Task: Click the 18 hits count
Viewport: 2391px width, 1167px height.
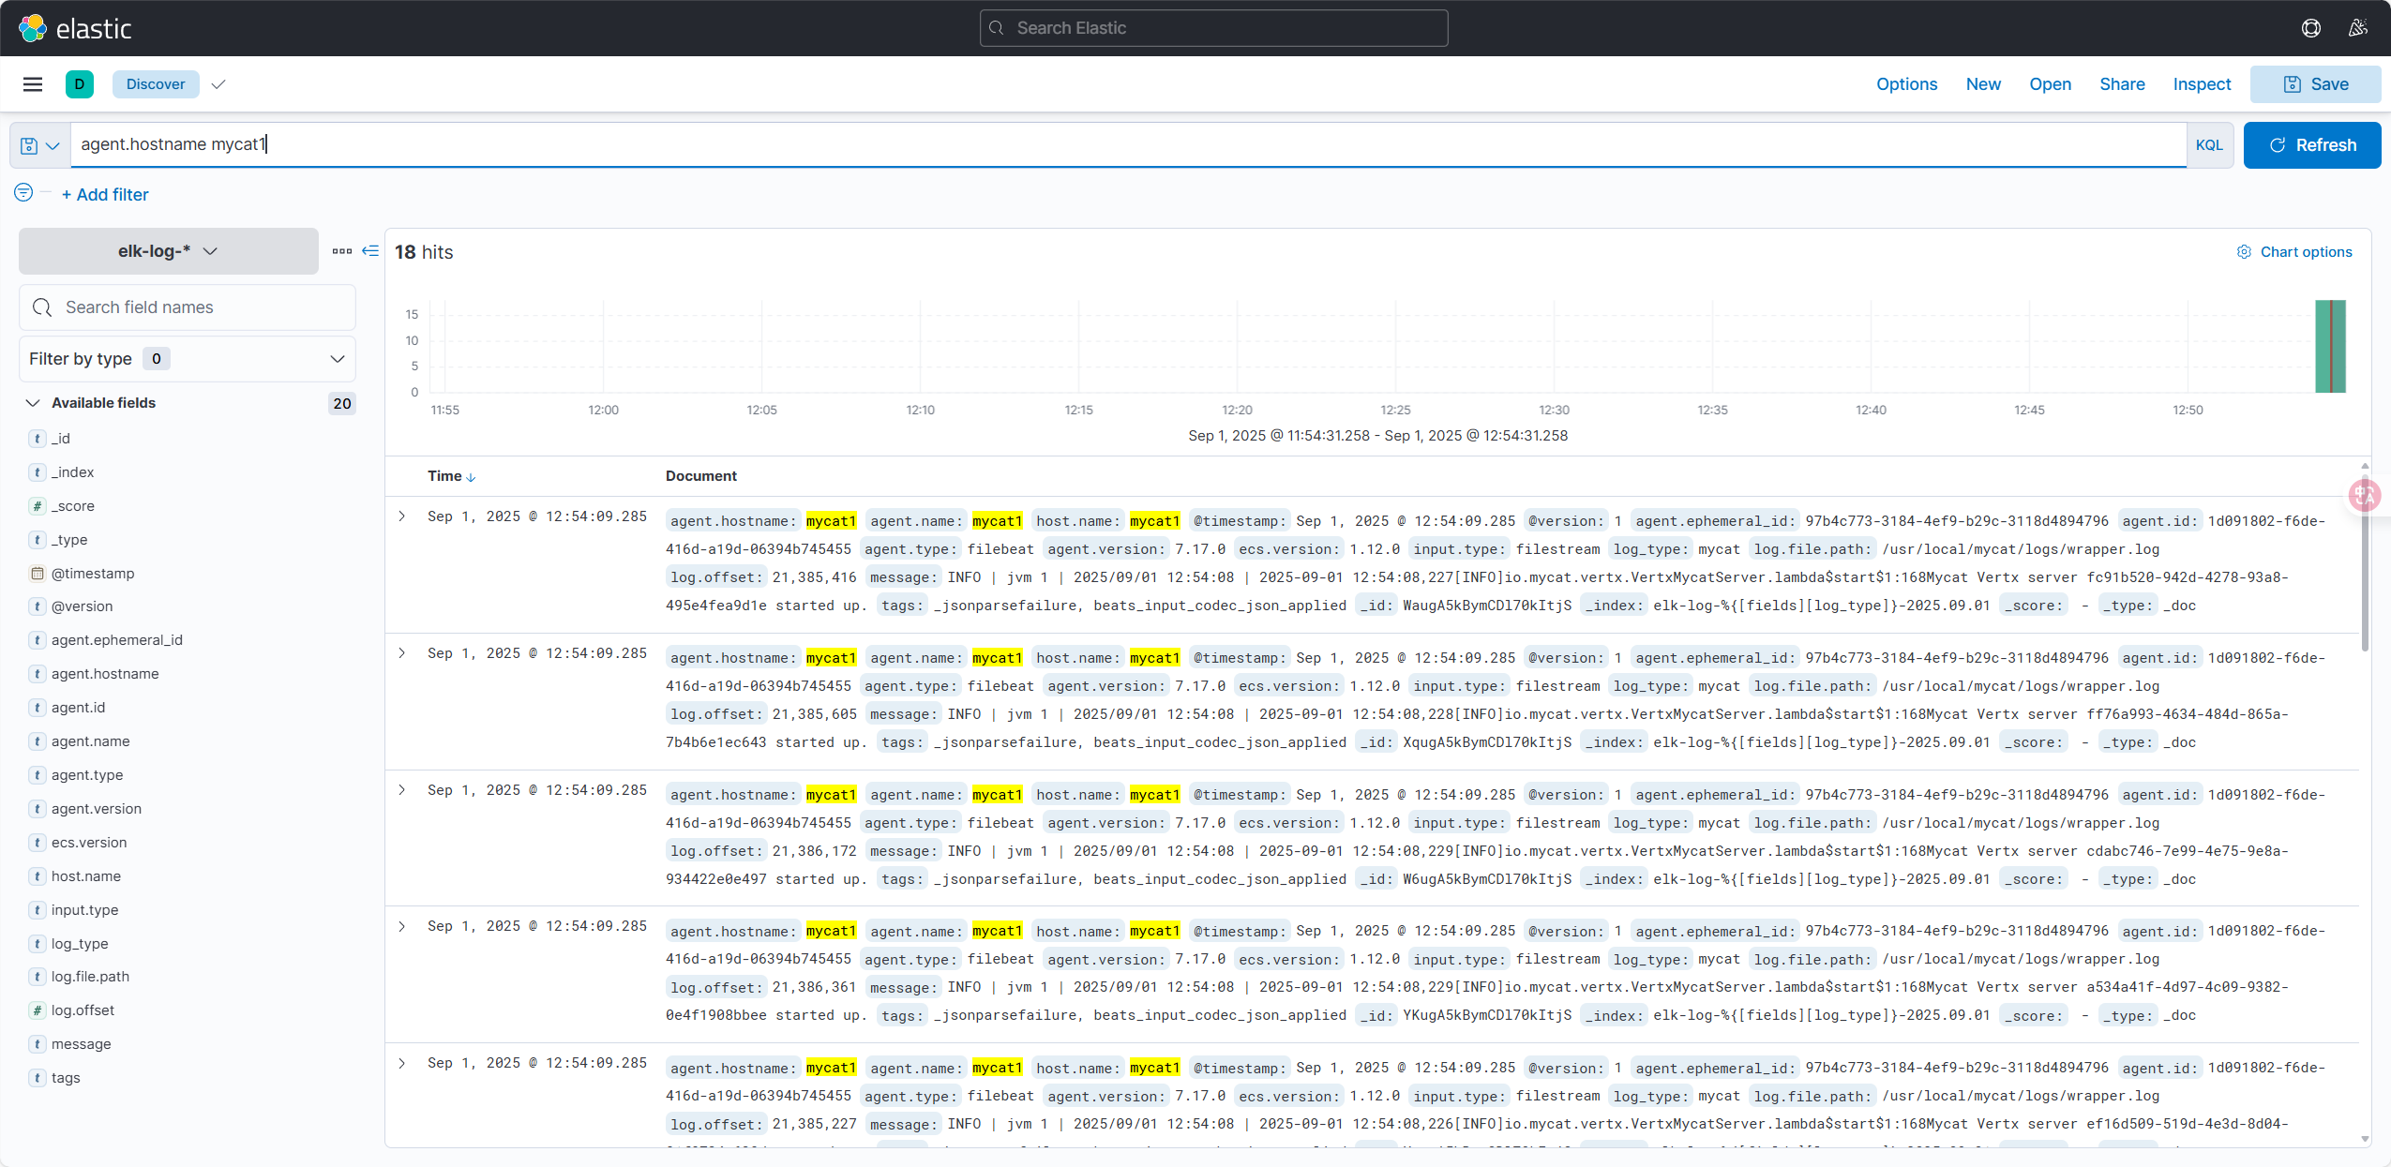Action: pyautogui.click(x=424, y=252)
